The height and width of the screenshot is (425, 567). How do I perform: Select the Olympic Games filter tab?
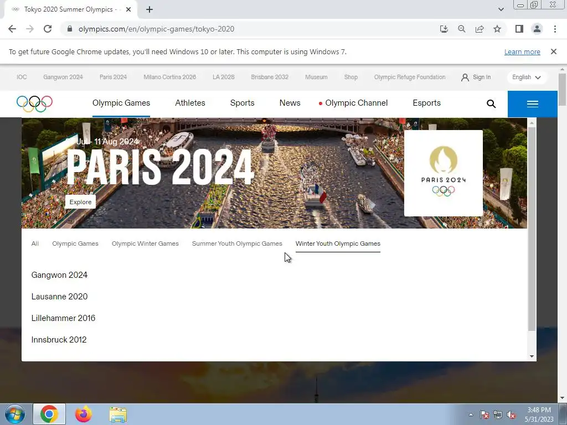click(x=75, y=243)
